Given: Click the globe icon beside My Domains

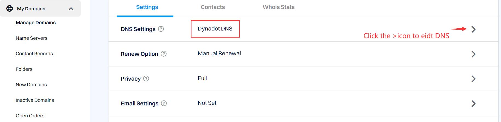Looking at the screenshot, I should [x=10, y=8].
